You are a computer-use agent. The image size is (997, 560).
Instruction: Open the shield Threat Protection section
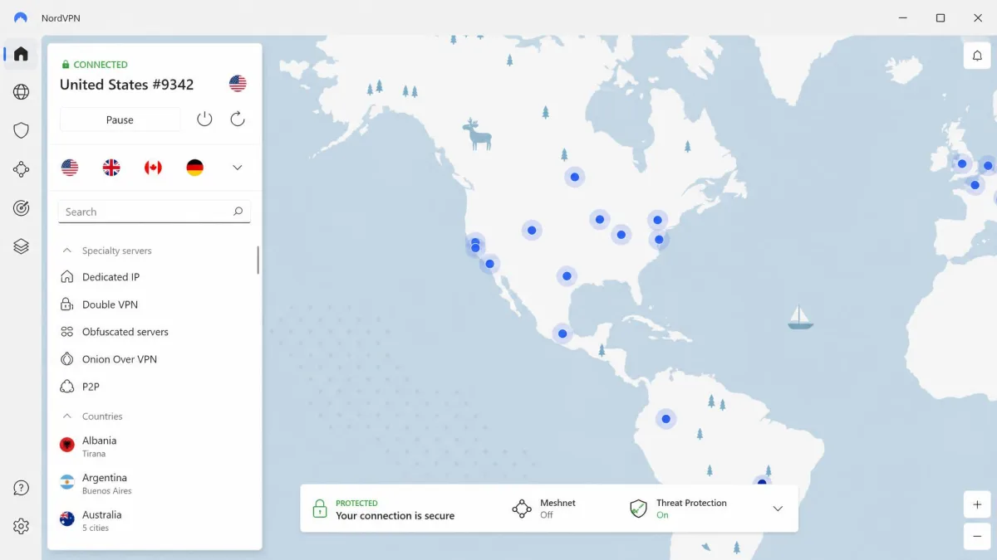pyautogui.click(x=21, y=130)
